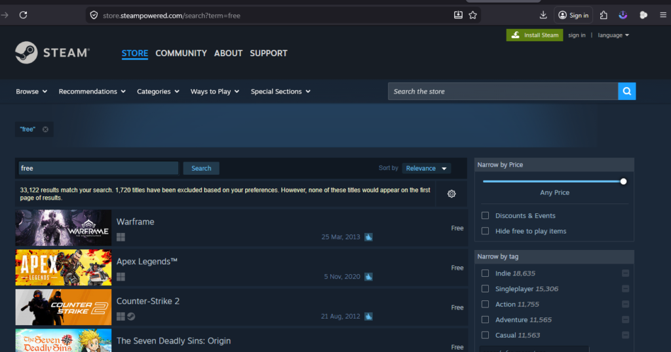The width and height of the screenshot is (671, 352).
Task: Click the Narrow by Price slider track
Action: tap(552, 181)
